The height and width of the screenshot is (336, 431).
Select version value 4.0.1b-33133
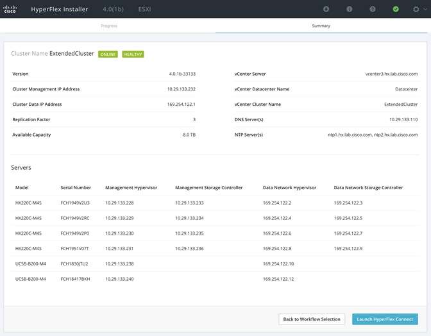182,74
